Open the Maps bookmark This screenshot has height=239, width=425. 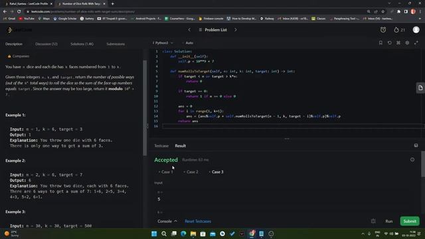click(x=44, y=19)
